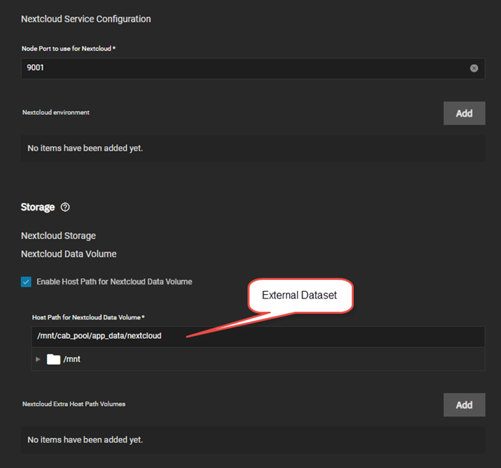Click the Nextcloud Service Configuration heading

[x=86, y=19]
